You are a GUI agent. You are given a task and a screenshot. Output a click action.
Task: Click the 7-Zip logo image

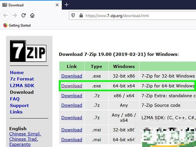pyautogui.click(x=28, y=51)
